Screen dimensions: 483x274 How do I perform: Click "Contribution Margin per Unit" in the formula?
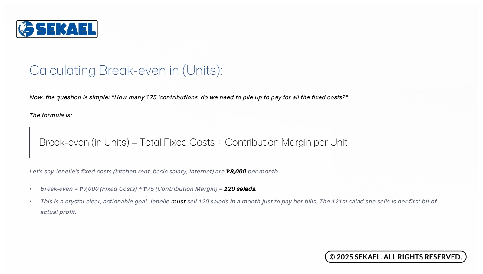pyautogui.click(x=286, y=142)
